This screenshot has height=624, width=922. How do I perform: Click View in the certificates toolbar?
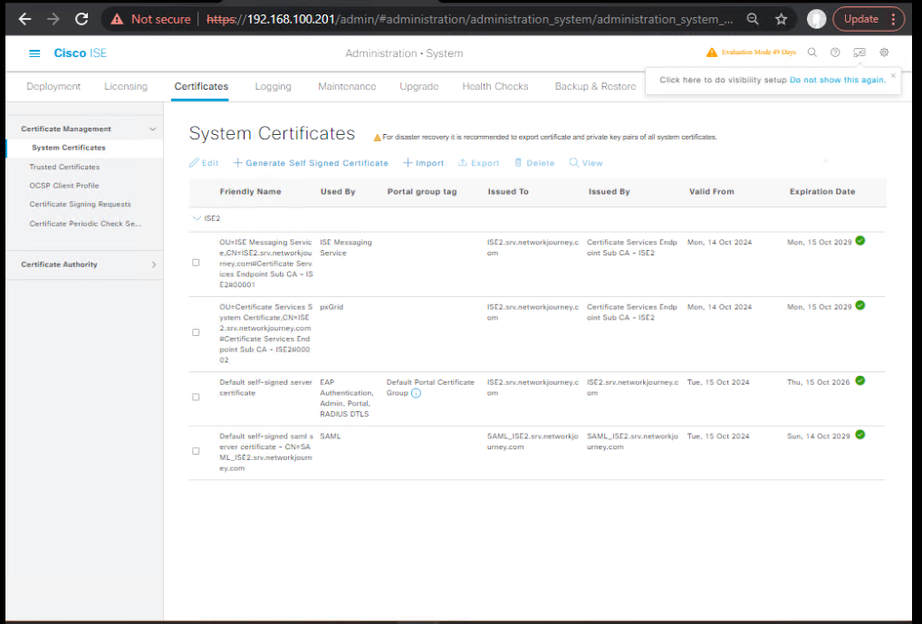tap(586, 163)
